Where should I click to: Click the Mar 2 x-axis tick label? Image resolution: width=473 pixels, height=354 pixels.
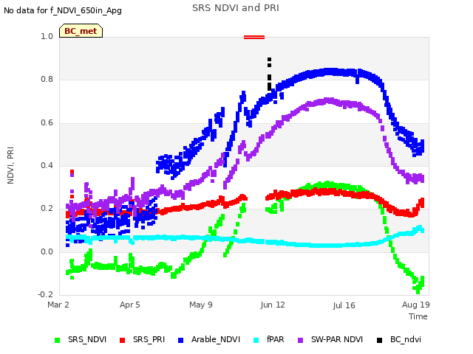(58, 305)
